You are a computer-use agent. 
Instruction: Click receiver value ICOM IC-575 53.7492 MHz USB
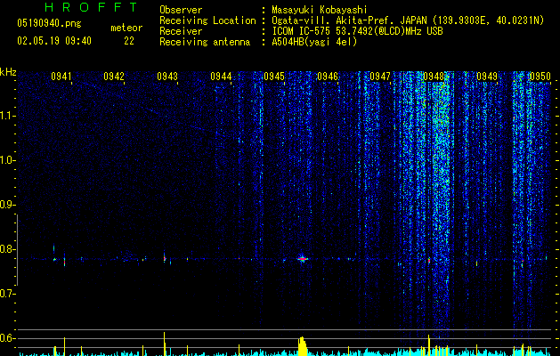(x=357, y=31)
